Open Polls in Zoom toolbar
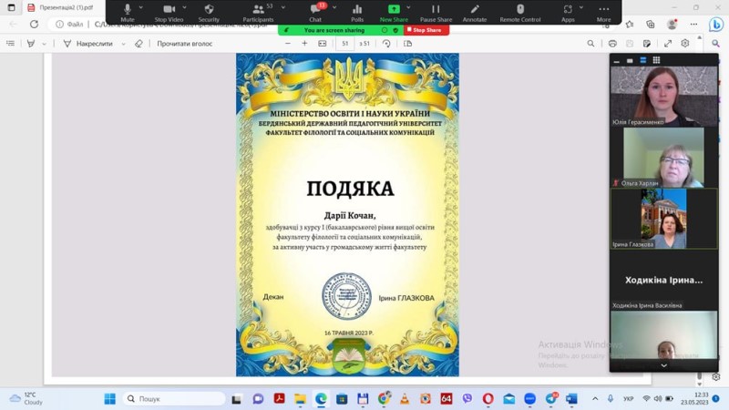729x410 pixels. (357, 13)
